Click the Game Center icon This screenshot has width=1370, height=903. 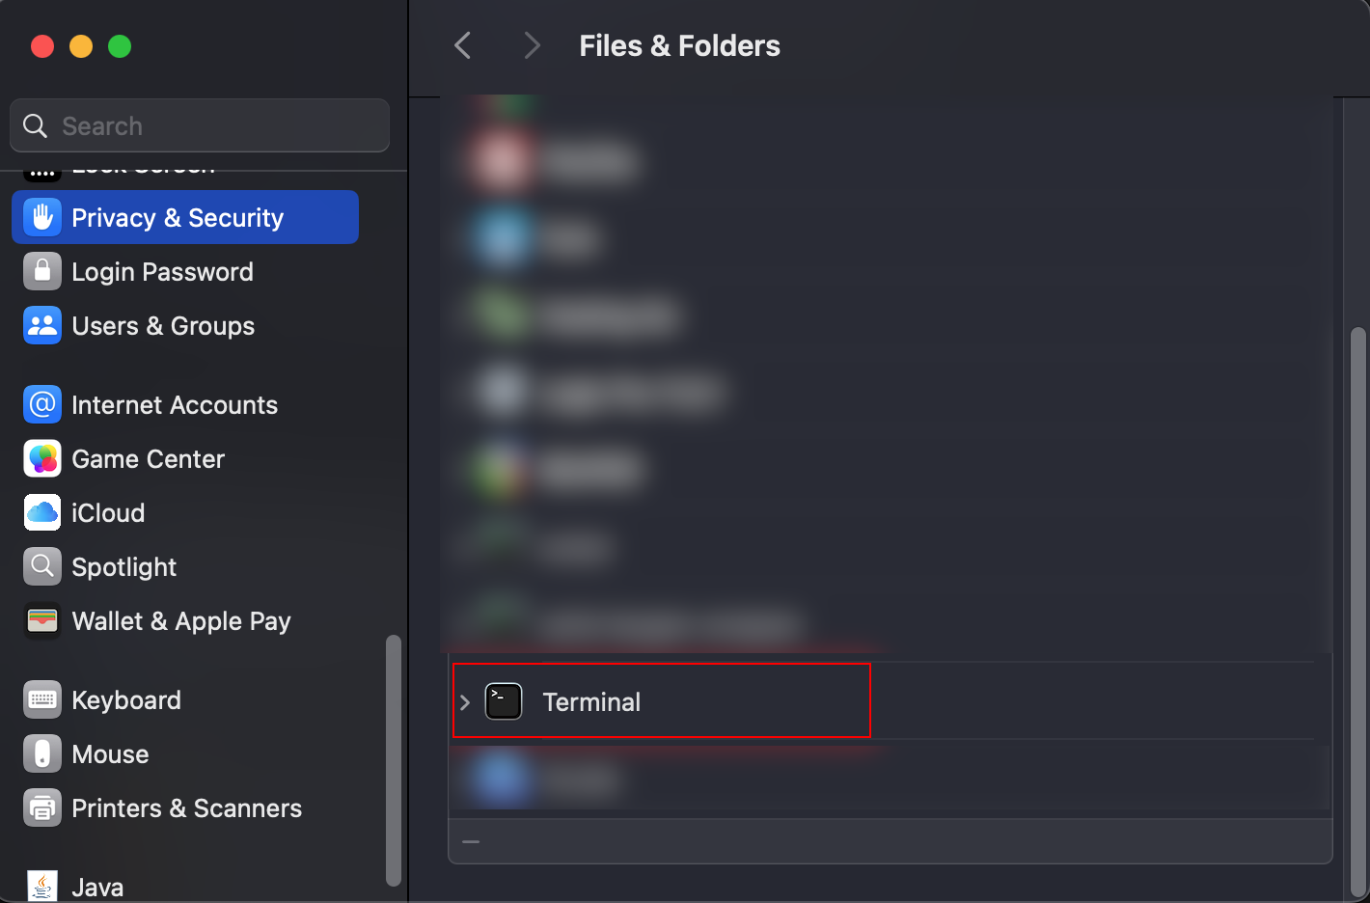(x=42, y=458)
